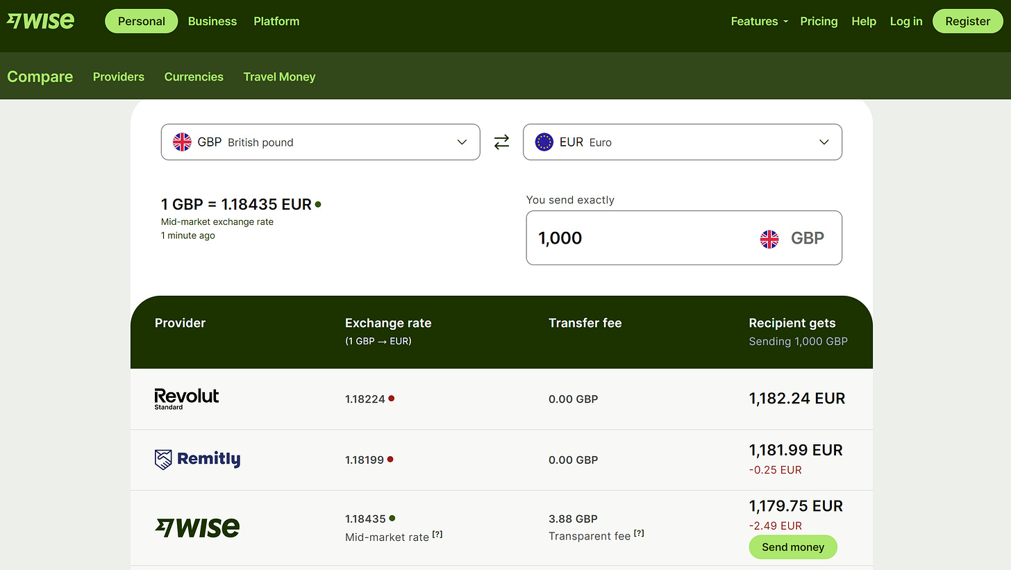Click the Transparent fee label

590,535
